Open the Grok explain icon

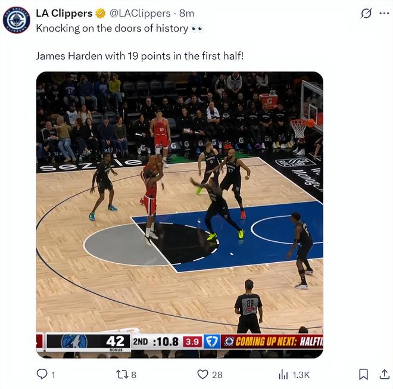(366, 13)
